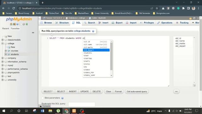Click the orange lock icon in breadcrumb bar

click(x=191, y=18)
